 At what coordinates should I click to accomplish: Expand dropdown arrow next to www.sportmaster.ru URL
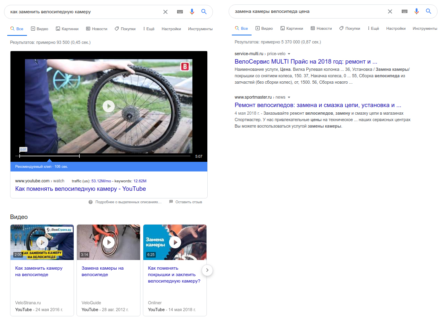289,97
